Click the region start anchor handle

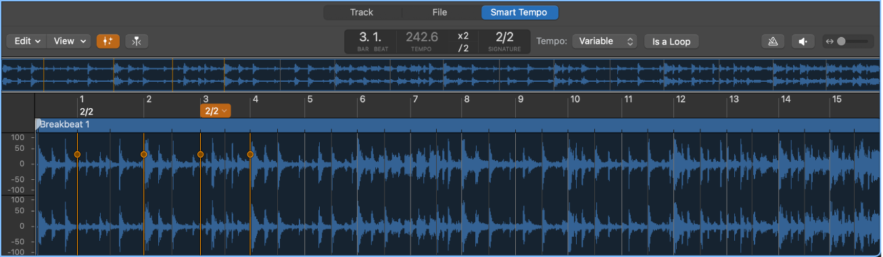(38, 124)
